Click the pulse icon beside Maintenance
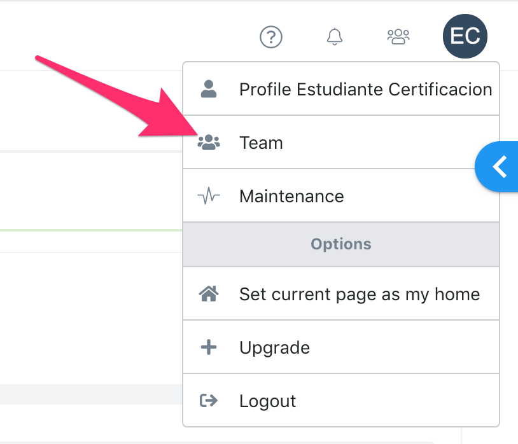Image resolution: width=518 pixels, height=444 pixels. tap(209, 196)
